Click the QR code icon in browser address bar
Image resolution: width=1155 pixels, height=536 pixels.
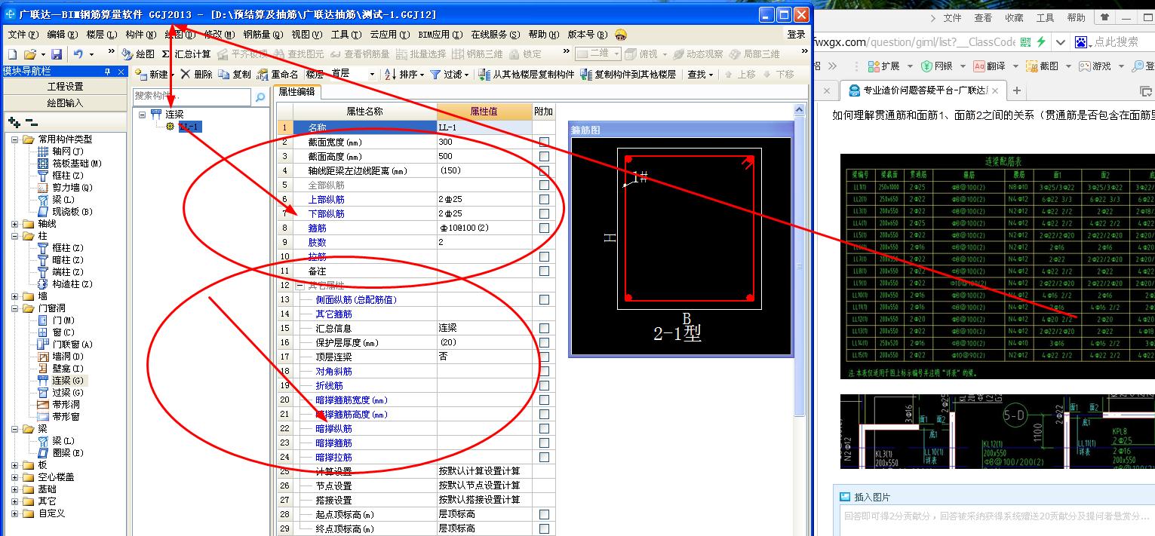1025,42
